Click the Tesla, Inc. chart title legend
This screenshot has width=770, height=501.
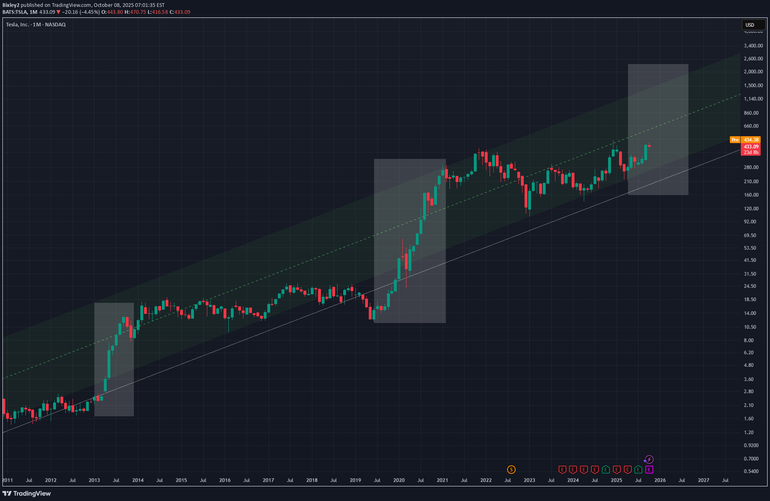(36, 25)
